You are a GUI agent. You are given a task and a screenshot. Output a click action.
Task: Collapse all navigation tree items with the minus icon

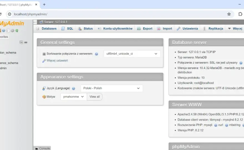coord(21,42)
